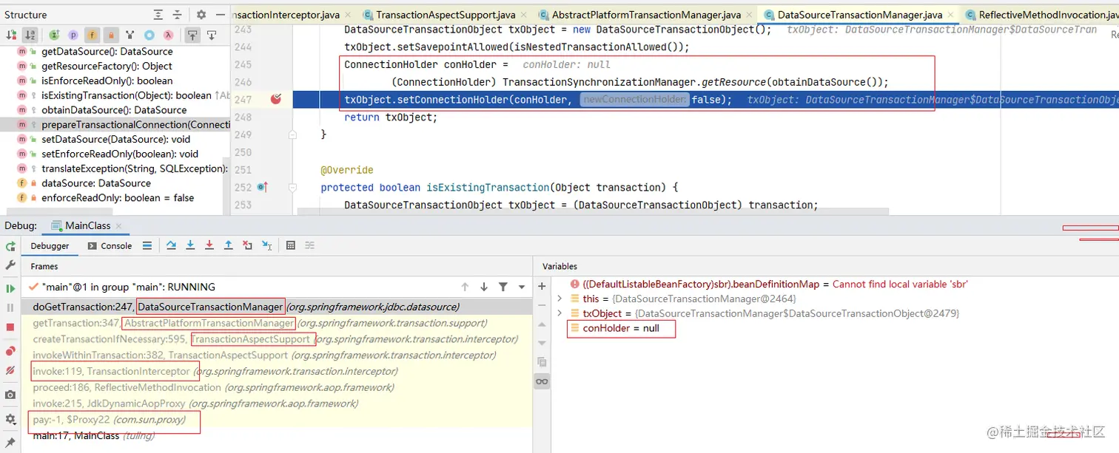
Task: Toggle Sort Alphabetically
Action: pyautogui.click(x=30, y=35)
